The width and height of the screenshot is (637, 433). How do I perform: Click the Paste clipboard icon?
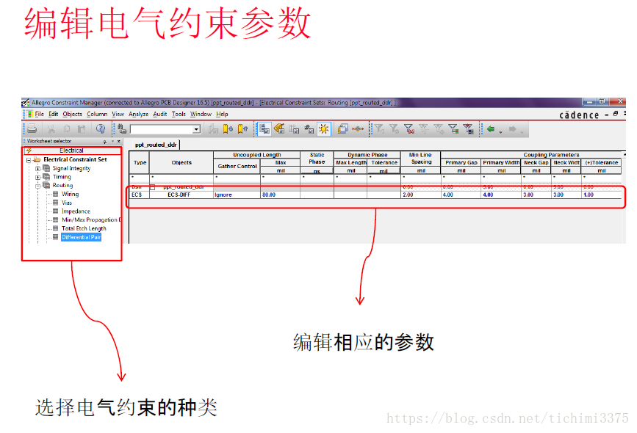[x=82, y=129]
